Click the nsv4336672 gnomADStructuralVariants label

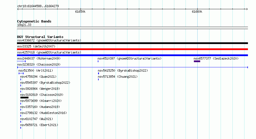click(49, 40)
